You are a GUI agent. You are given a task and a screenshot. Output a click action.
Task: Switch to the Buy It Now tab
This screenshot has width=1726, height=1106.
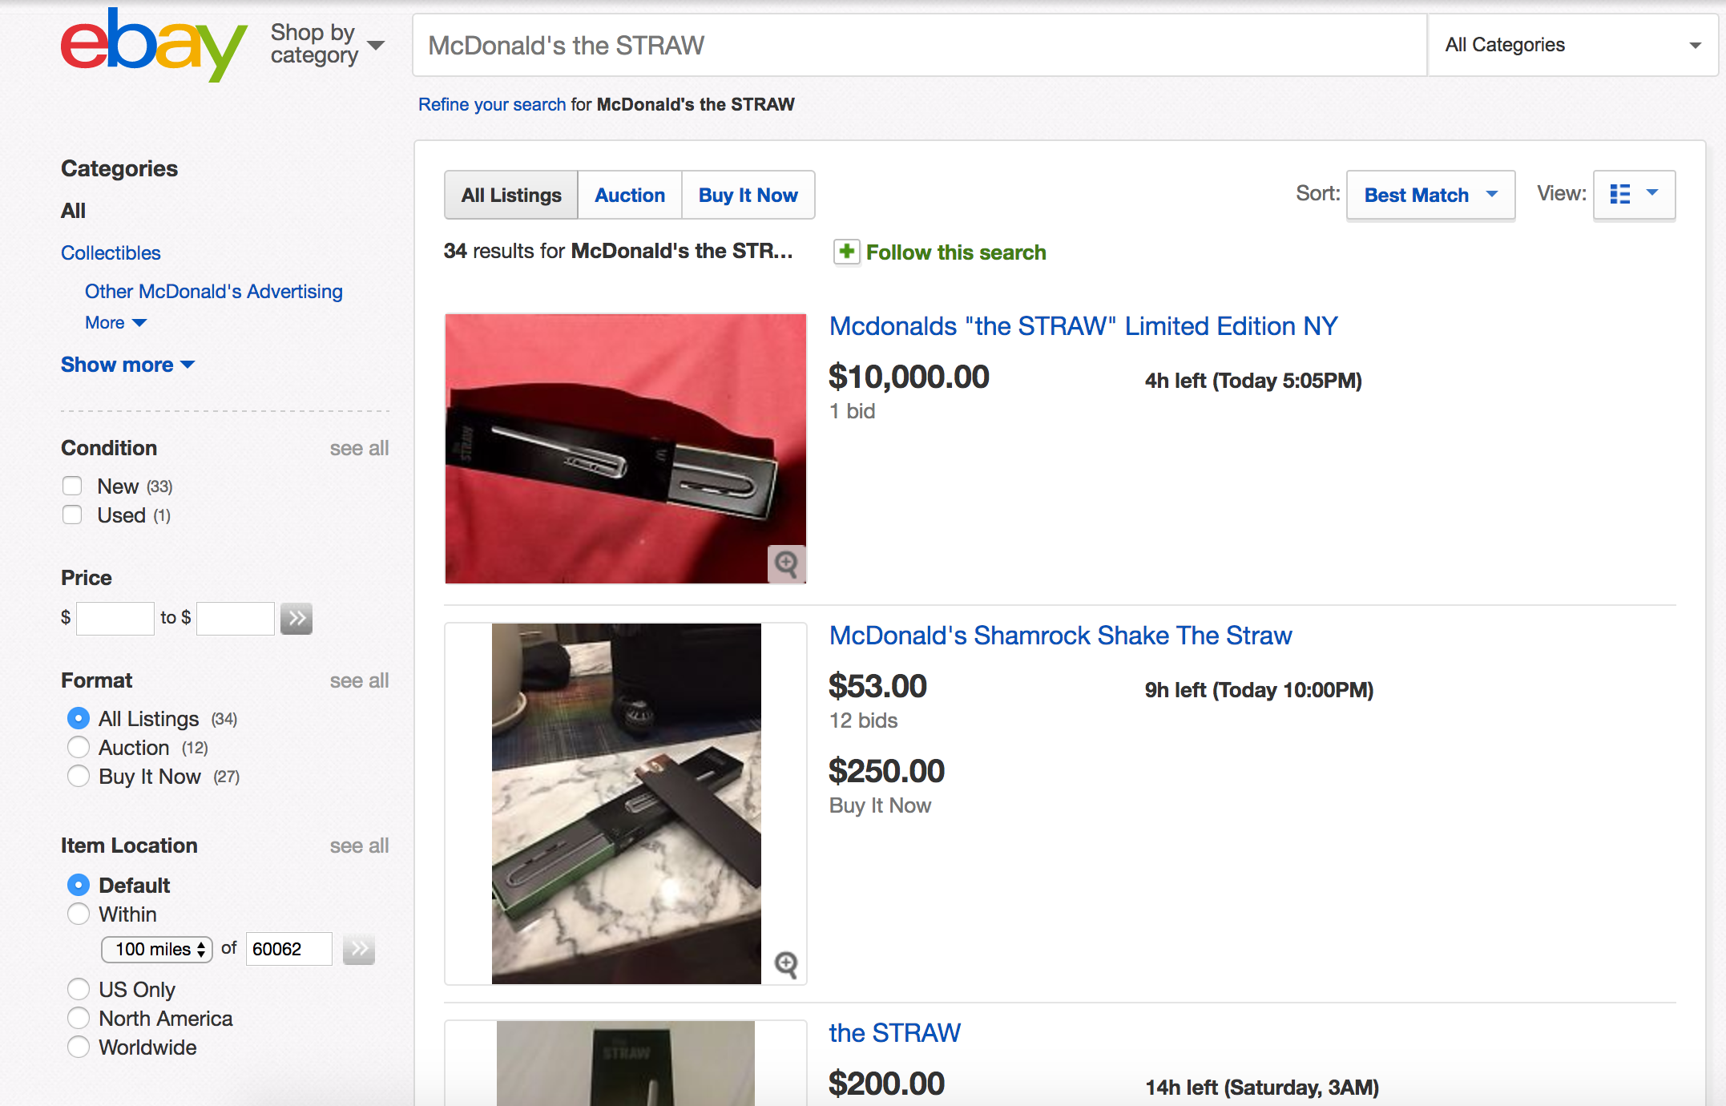click(748, 195)
